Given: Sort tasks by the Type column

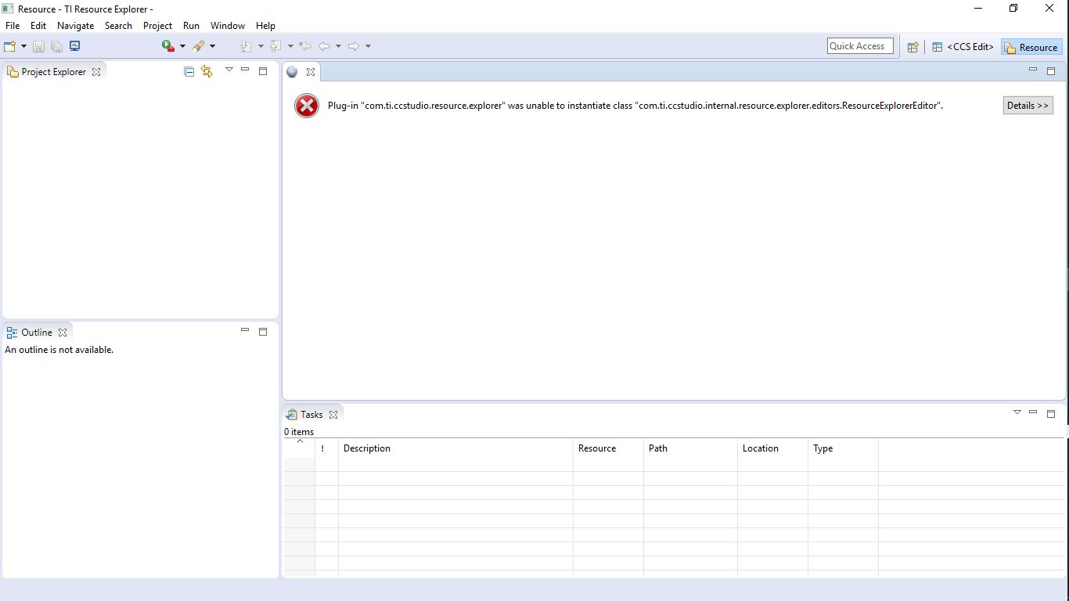Looking at the screenshot, I should point(844,448).
